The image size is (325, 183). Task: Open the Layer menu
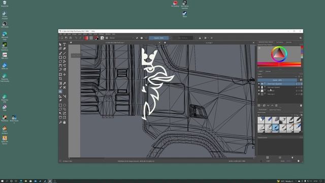click(80, 34)
